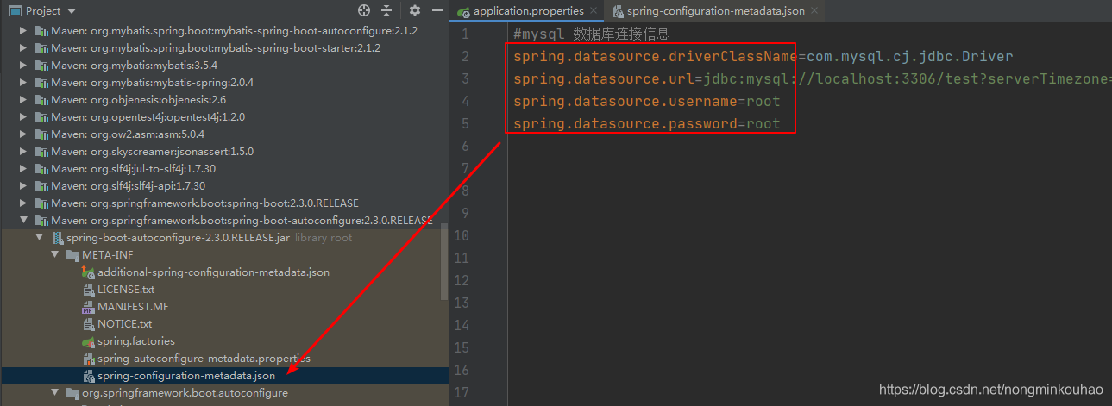Expand Maven: org.mybatis:mybatis-spring:2.0.4 node

click(x=23, y=82)
